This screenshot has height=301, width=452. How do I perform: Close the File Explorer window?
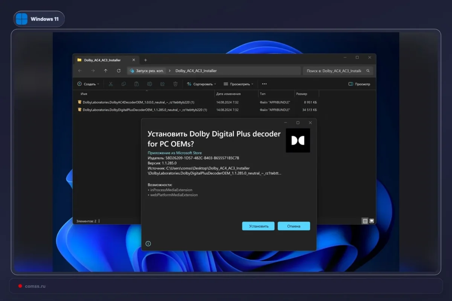(x=370, y=58)
